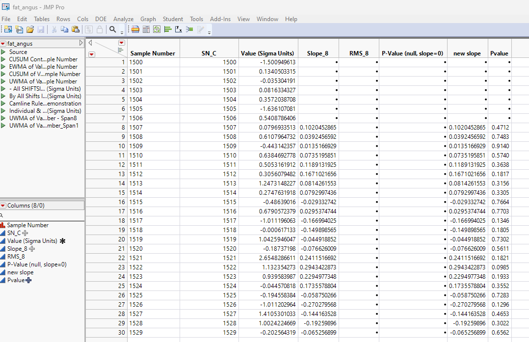The height and width of the screenshot is (342, 529).
Task: Click the New Data Table toolbar icon
Action: [8, 29]
